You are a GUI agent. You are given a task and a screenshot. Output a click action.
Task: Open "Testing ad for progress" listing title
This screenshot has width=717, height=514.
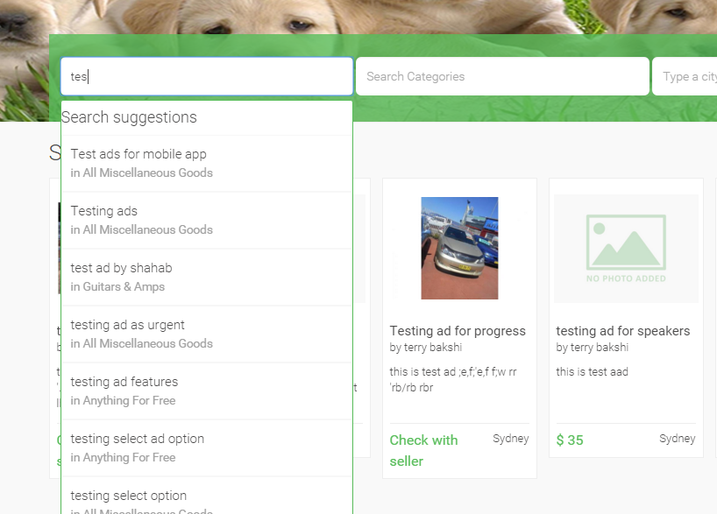tap(458, 331)
